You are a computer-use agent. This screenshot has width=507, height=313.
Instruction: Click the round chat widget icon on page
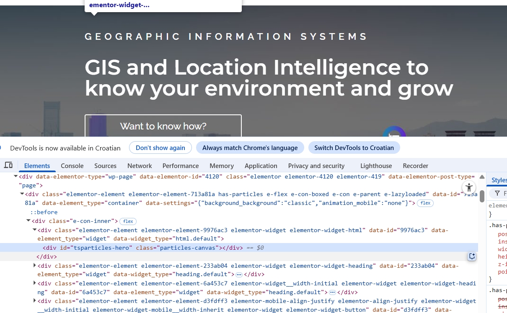tap(394, 133)
